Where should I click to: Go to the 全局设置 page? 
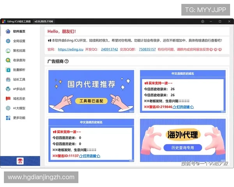[19, 41]
